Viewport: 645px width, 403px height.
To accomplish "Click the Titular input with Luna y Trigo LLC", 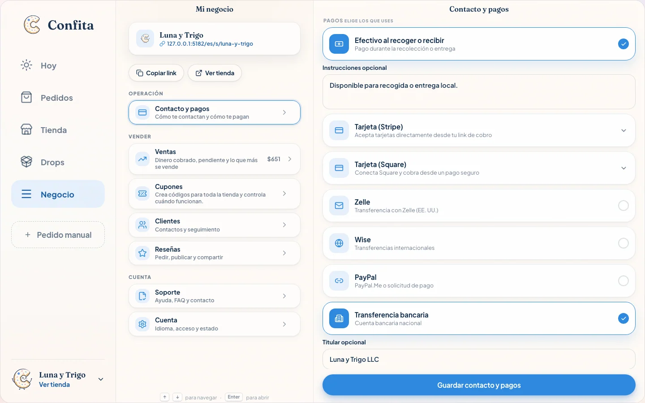I will [x=479, y=360].
